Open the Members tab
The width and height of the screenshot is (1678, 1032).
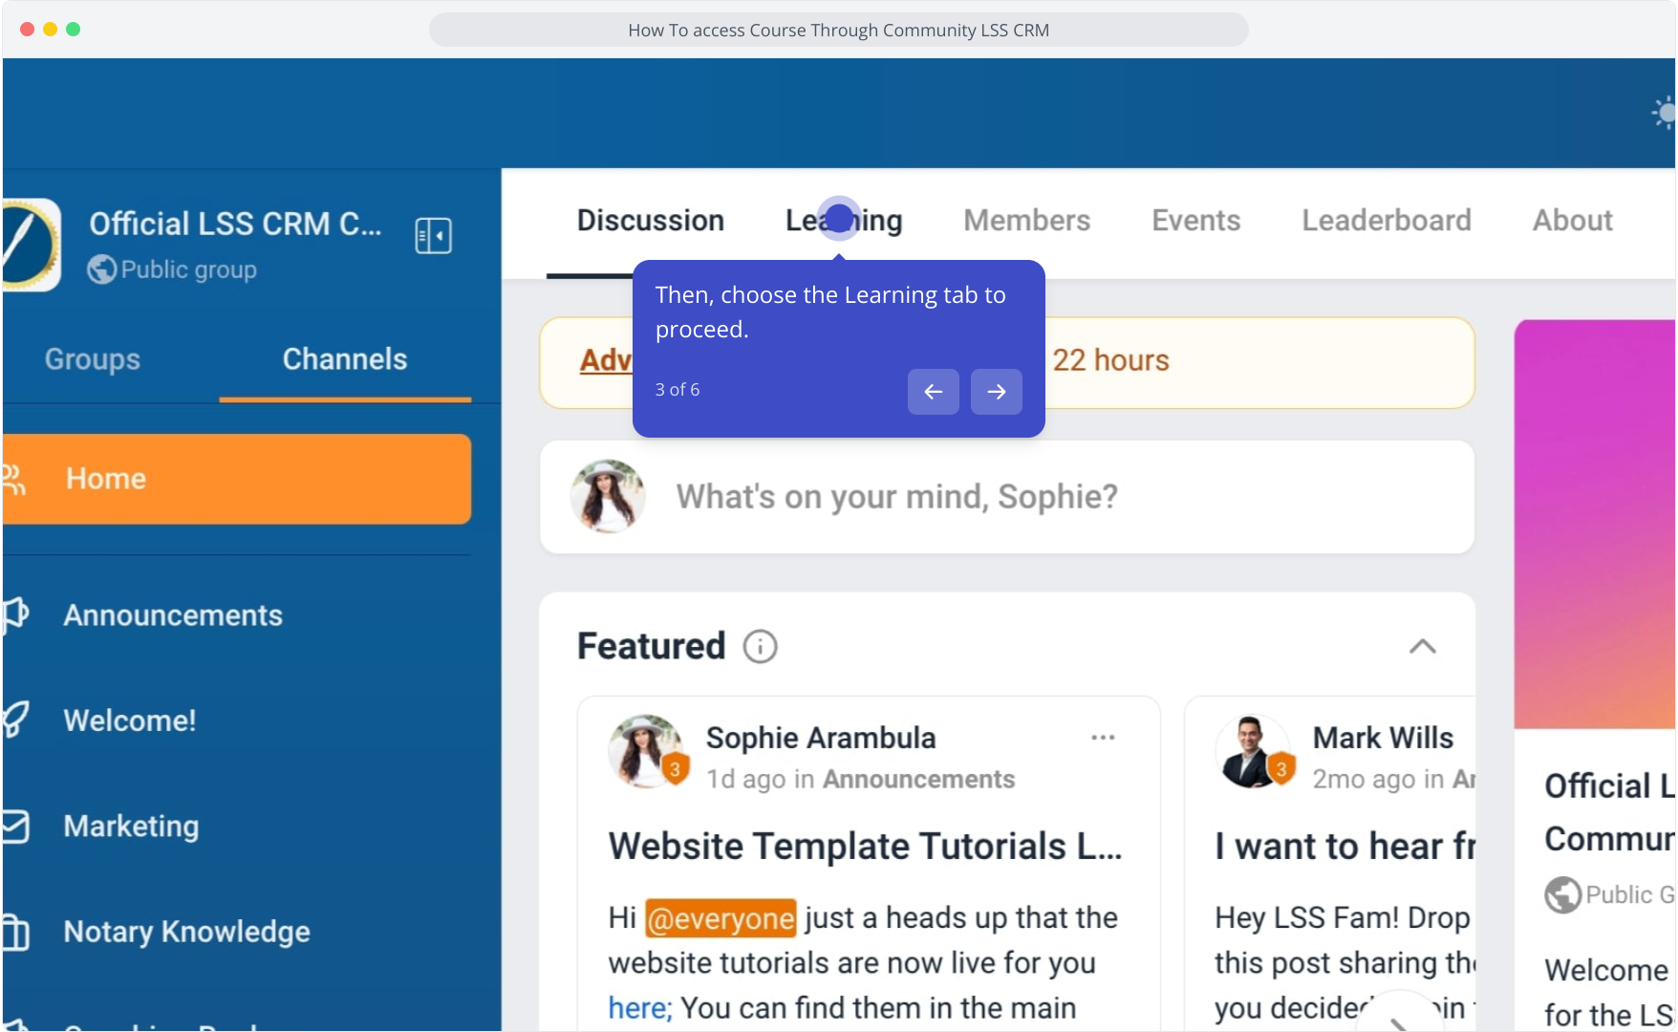pos(1027,221)
